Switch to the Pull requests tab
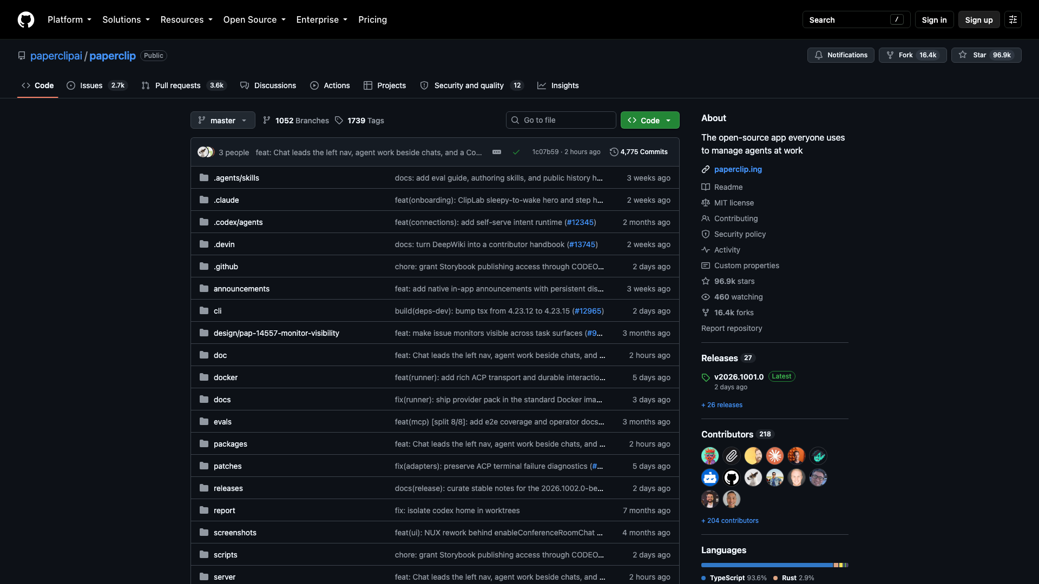This screenshot has width=1039, height=584. click(x=184, y=85)
